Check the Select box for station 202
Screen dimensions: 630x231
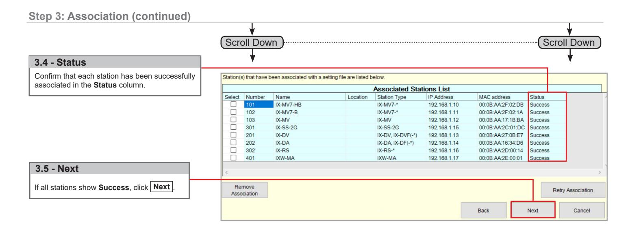(x=233, y=142)
